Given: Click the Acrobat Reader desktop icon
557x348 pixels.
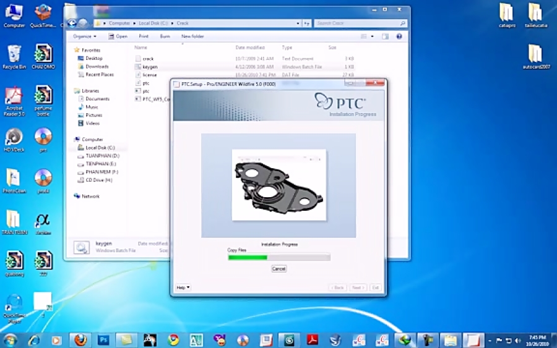Looking at the screenshot, I should coord(14,101).
